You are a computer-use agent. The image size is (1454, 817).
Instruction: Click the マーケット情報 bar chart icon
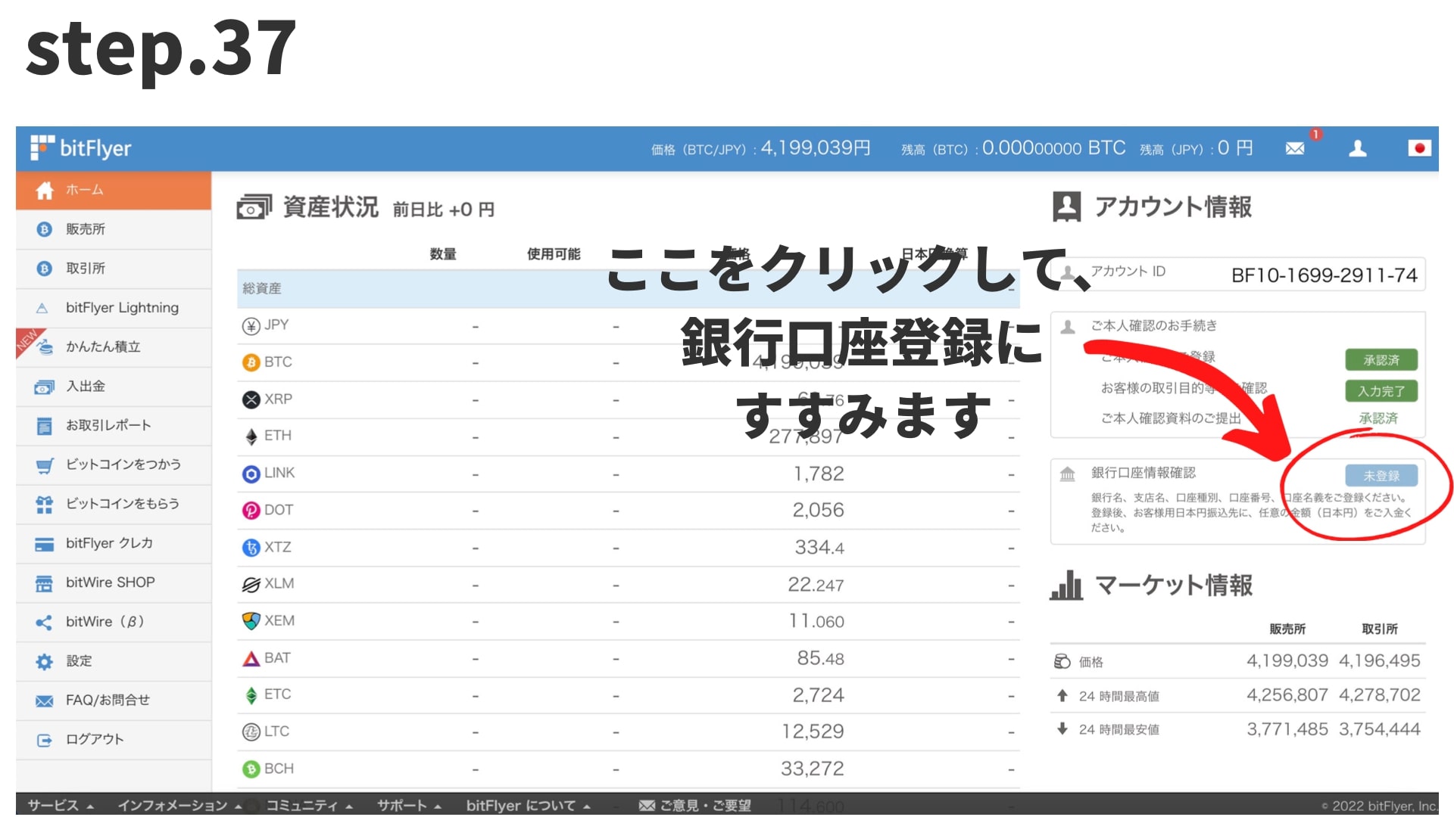point(1068,585)
